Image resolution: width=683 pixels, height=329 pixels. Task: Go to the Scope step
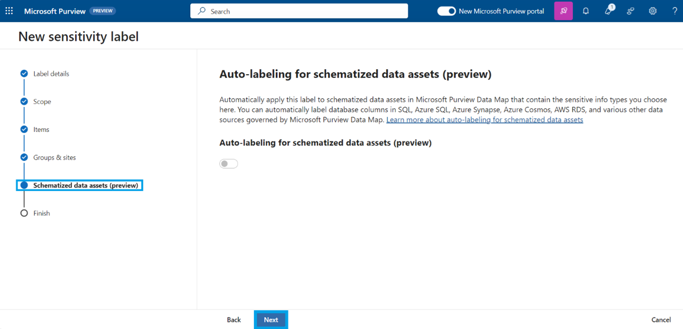pyautogui.click(x=42, y=102)
